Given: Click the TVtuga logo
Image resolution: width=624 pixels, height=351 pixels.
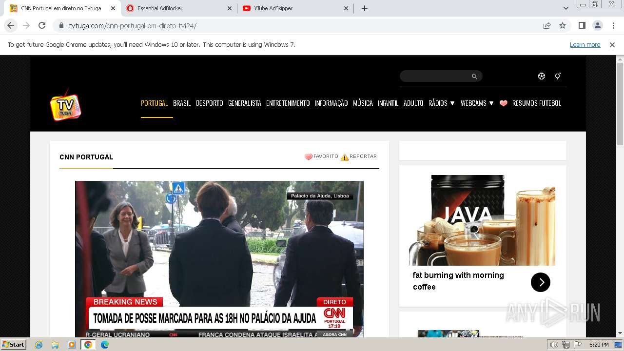Looking at the screenshot, I should coord(65,104).
